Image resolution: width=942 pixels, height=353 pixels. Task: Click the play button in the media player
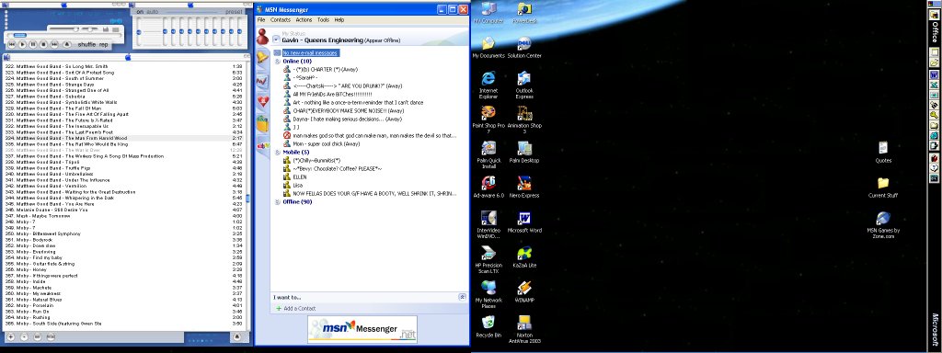click(x=22, y=44)
